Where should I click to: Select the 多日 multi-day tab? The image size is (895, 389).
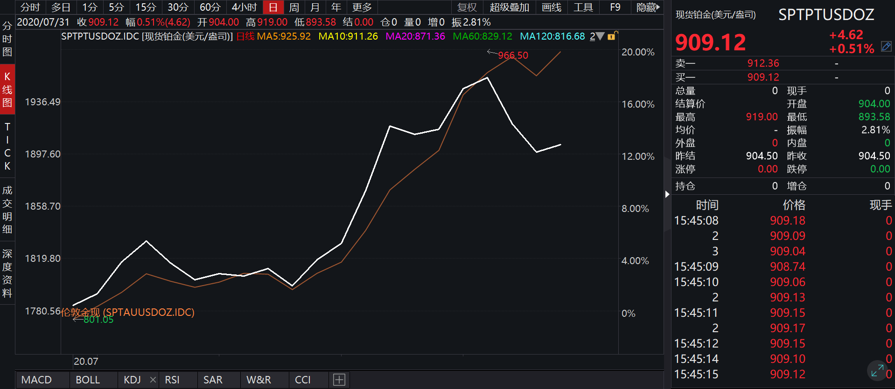click(x=61, y=7)
